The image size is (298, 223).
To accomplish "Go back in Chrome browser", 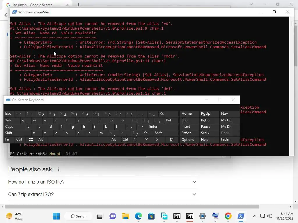I will [6, 15].
